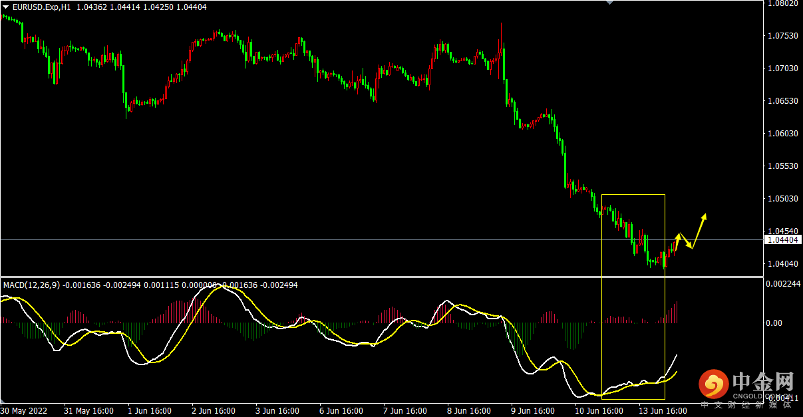Click the 1.08020 price axis label

pyautogui.click(x=782, y=3)
